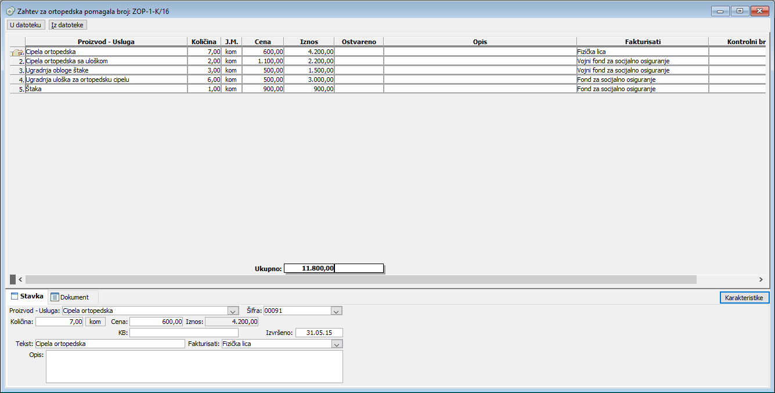
Task: Click the 1.500,00 amount cell
Action: pyautogui.click(x=309, y=70)
